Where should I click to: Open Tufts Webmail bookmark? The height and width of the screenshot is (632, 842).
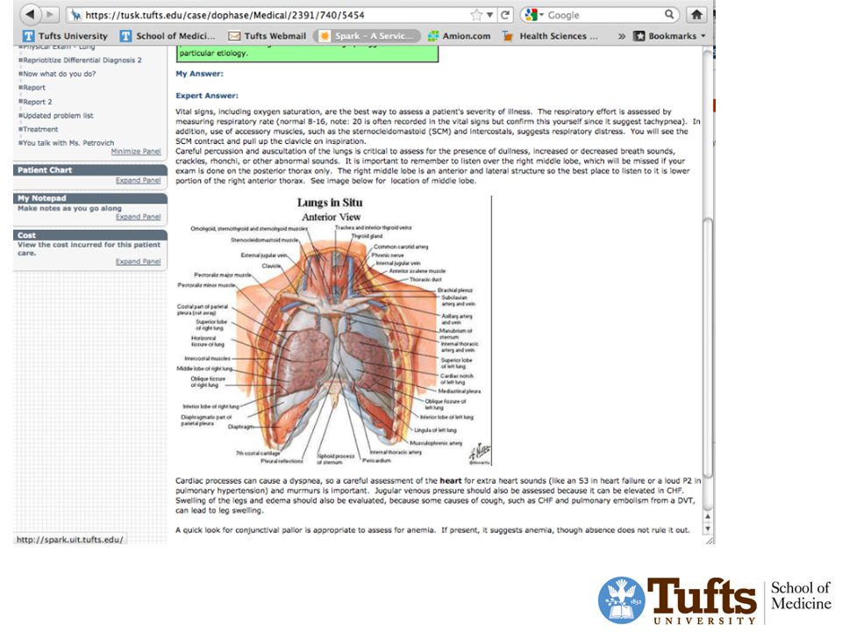[267, 36]
